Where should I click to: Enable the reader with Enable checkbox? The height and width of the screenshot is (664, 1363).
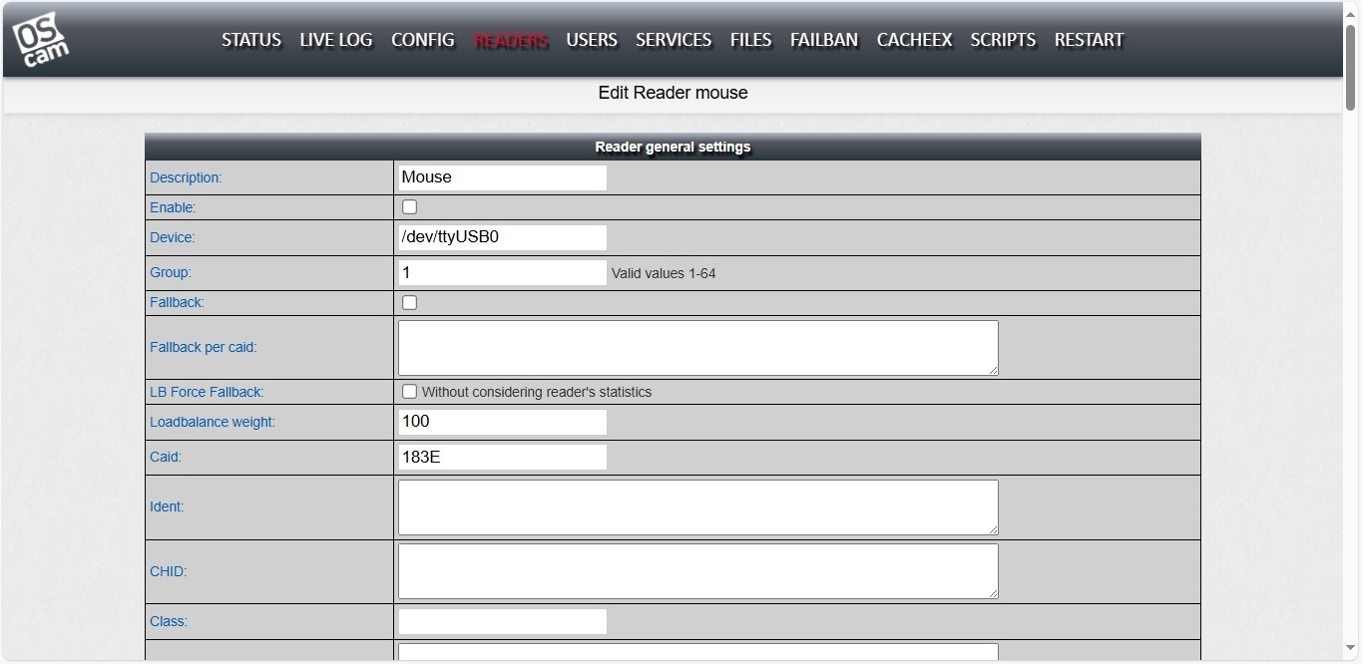[x=409, y=207]
